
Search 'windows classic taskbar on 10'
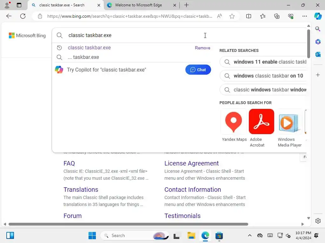pyautogui.click(x=263, y=76)
